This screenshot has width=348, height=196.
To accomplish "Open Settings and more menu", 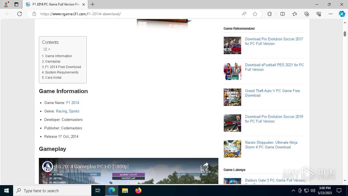I will [x=331, y=14].
